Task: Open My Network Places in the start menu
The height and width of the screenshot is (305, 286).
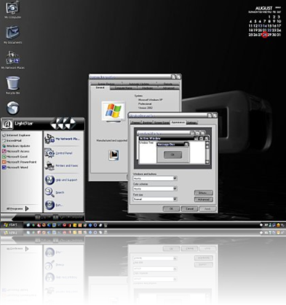Action: [x=62, y=139]
